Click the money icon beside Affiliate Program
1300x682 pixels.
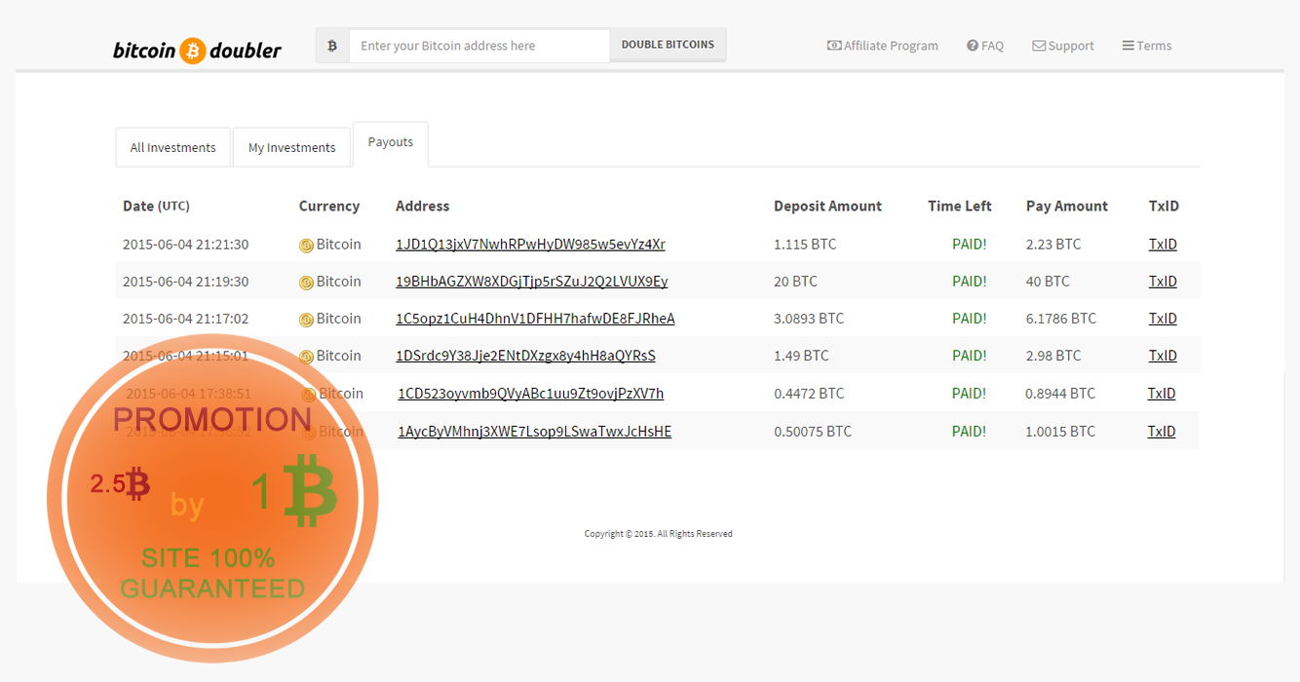[834, 46]
